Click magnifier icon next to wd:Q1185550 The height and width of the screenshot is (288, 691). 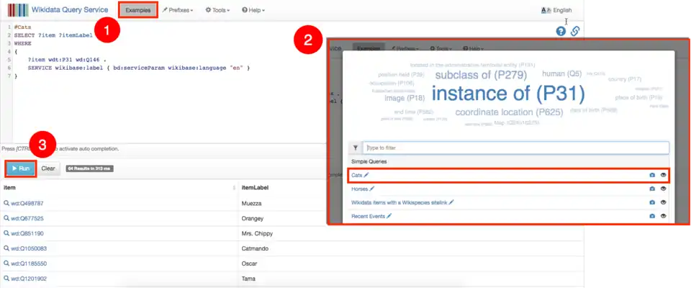coord(6,264)
